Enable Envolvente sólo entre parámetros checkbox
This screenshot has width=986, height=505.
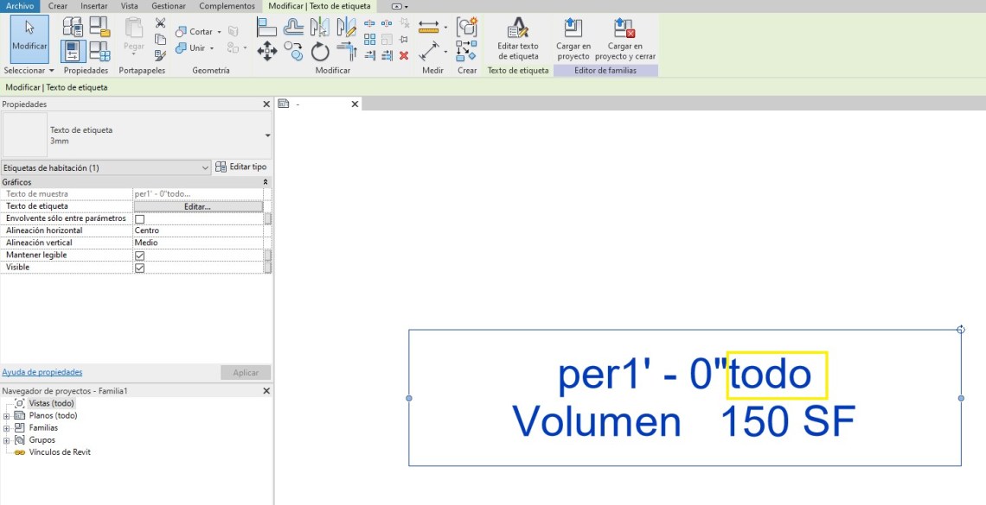pos(139,219)
